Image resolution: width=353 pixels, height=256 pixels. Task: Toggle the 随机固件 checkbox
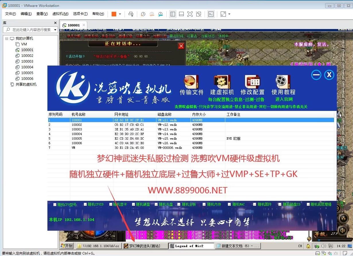255,204
